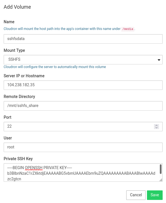166x203 pixels.
Task: Click the /media code label
Action: click(x=128, y=29)
